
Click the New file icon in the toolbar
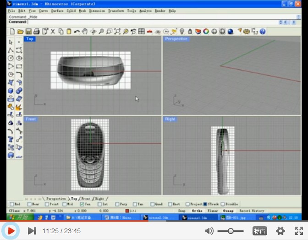(12, 32)
